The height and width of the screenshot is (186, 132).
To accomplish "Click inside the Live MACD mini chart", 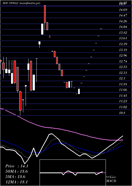I will (73, 173).
